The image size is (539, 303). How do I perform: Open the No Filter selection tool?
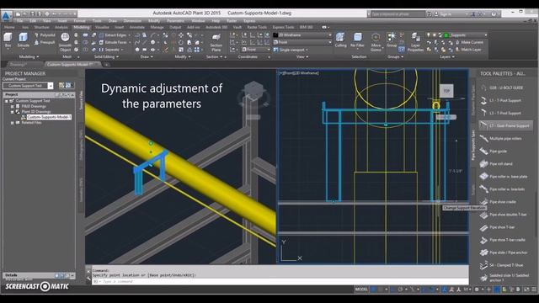pos(357,40)
